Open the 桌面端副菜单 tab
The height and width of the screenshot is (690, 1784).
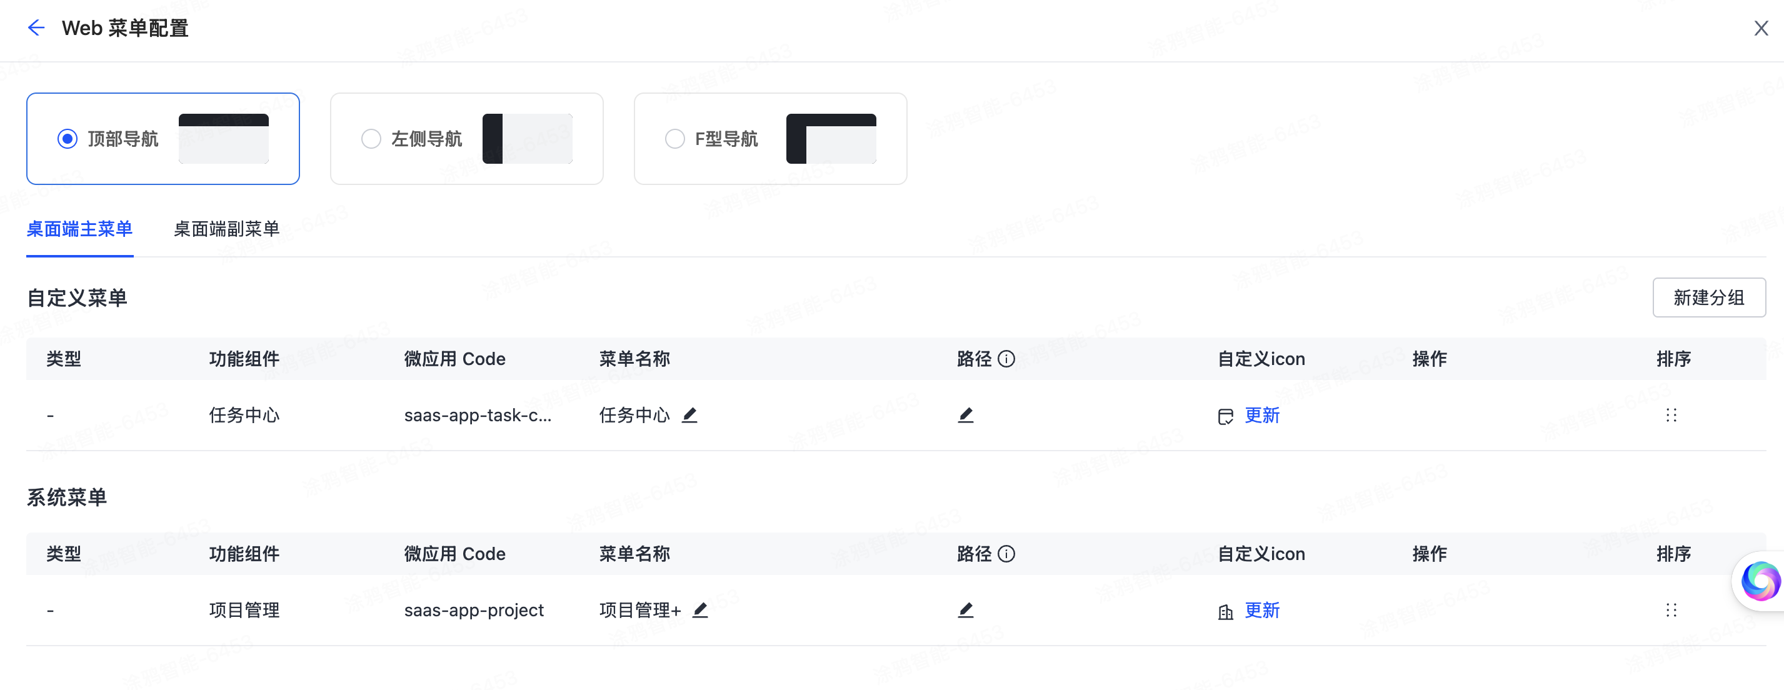click(x=226, y=229)
